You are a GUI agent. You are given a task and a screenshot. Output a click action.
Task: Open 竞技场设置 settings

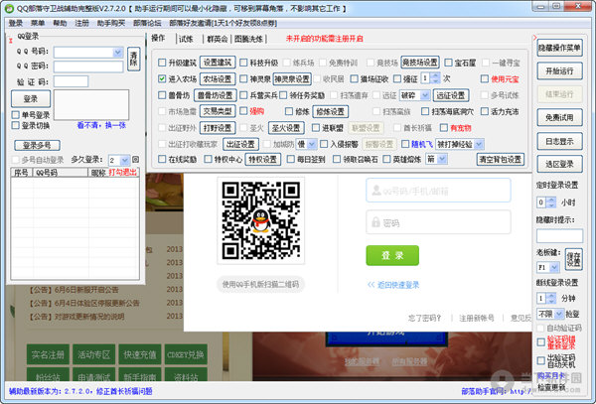[x=420, y=63]
